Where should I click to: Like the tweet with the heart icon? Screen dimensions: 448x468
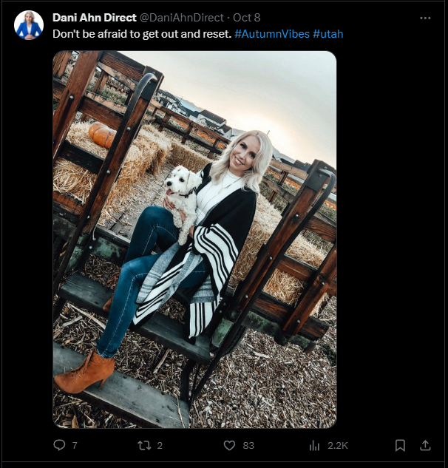tap(229, 445)
